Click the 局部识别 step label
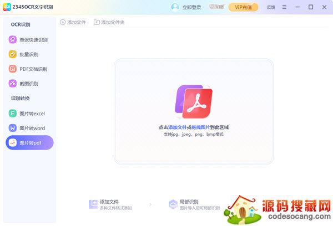The height and width of the screenshot is (226, 333). pyautogui.click(x=189, y=202)
